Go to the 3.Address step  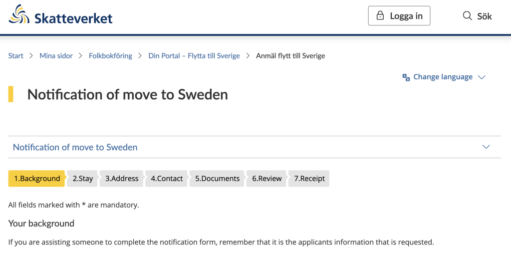click(122, 179)
